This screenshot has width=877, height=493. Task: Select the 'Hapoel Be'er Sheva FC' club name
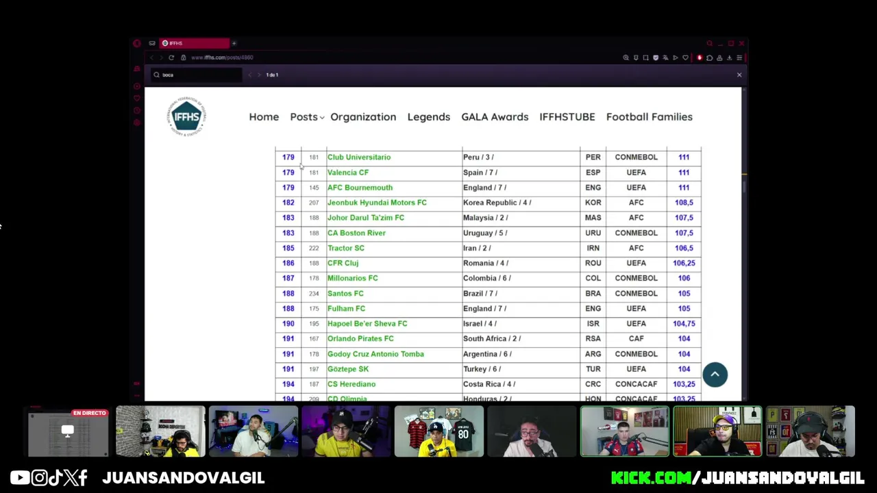[x=367, y=323]
